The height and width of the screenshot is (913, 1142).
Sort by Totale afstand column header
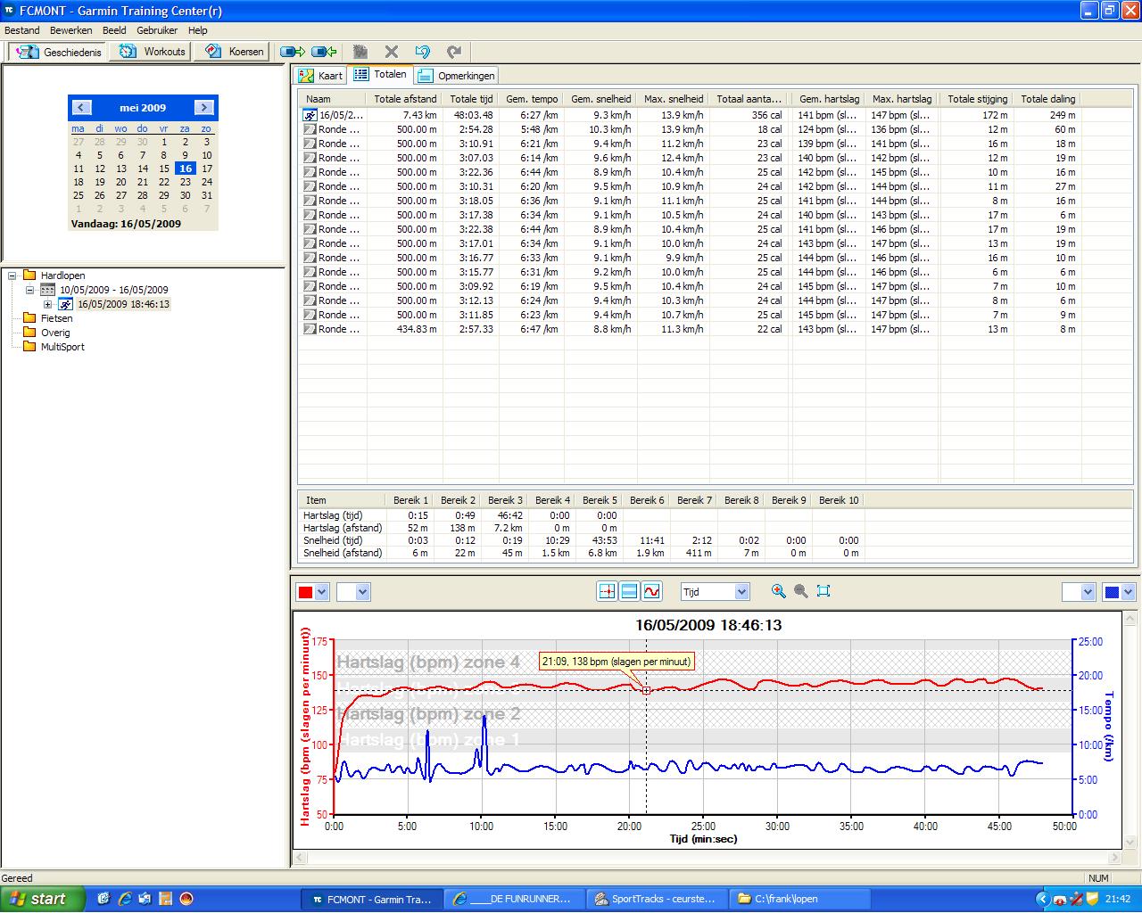pos(405,99)
